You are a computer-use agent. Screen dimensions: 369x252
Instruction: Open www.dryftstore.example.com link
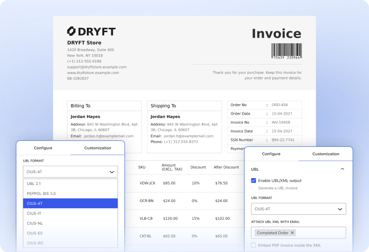tap(93, 73)
